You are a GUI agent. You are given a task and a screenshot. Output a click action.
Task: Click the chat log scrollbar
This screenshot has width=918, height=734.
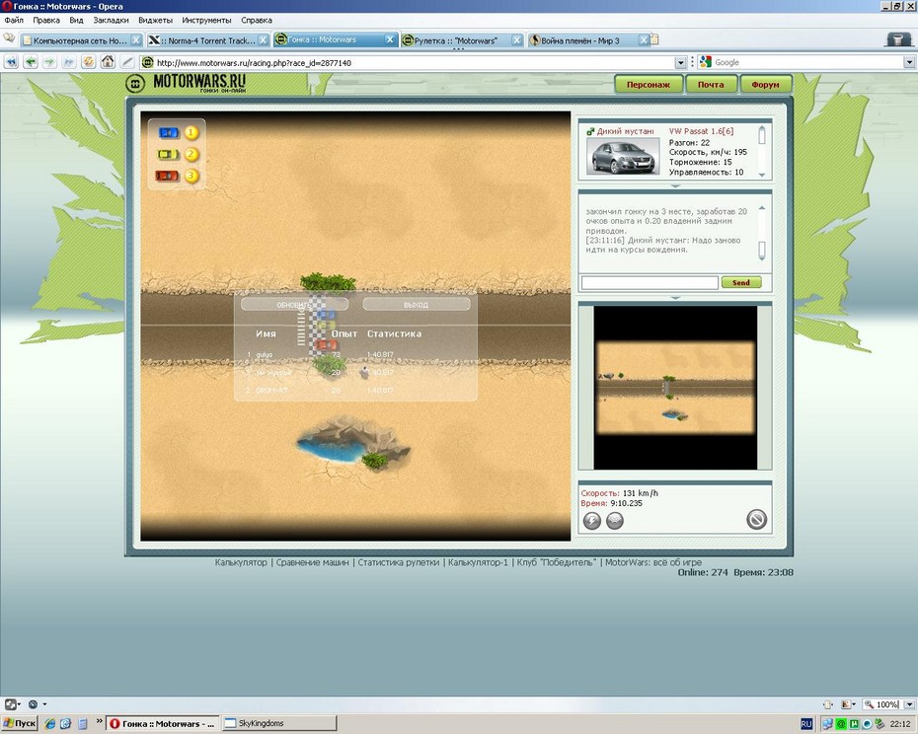(762, 233)
